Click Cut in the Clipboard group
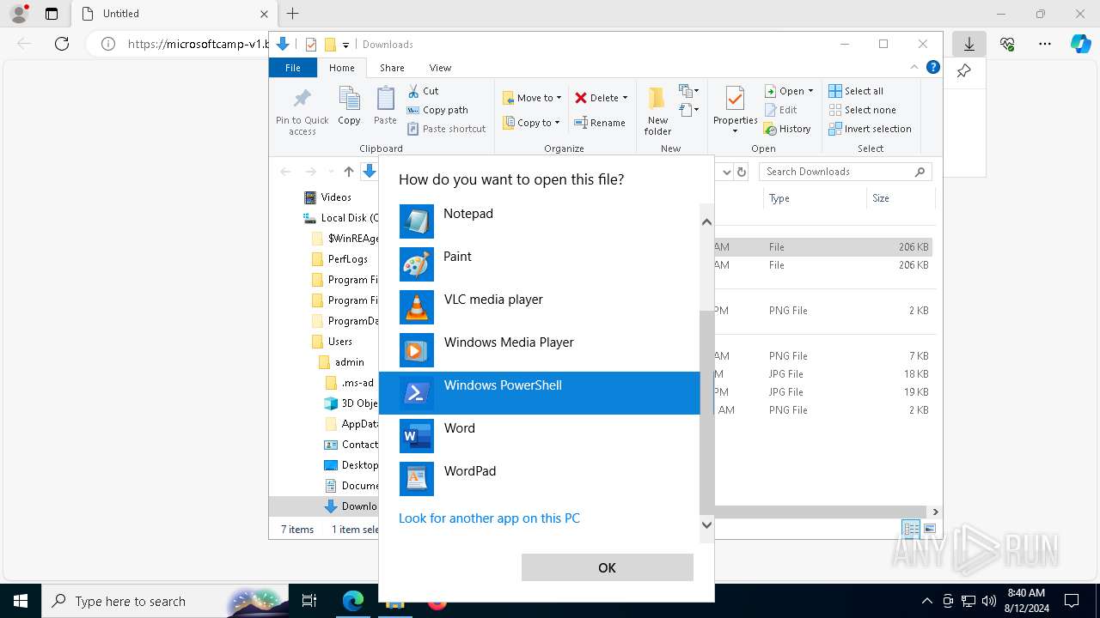This screenshot has height=618, width=1100. tap(423, 91)
